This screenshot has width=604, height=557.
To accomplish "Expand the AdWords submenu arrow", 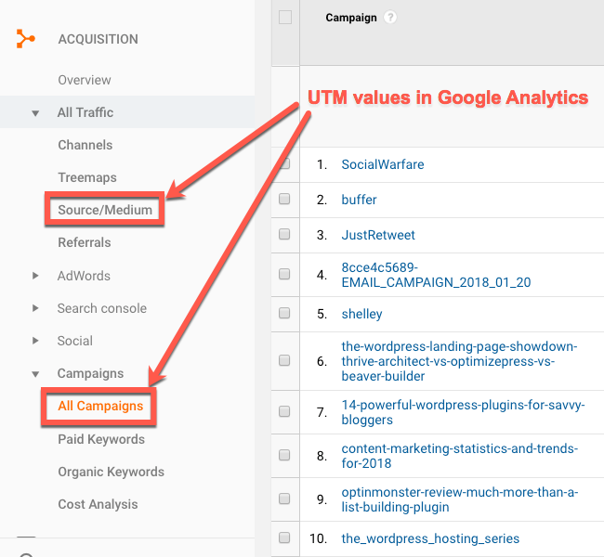I will point(35,276).
